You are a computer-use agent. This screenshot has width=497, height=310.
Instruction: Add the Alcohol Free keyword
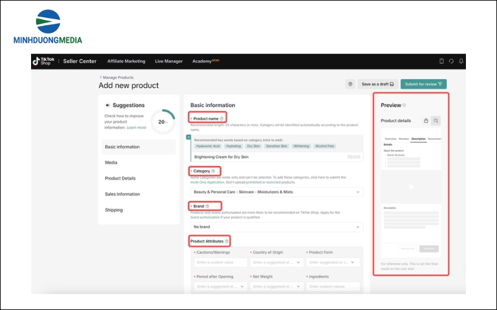(x=324, y=146)
